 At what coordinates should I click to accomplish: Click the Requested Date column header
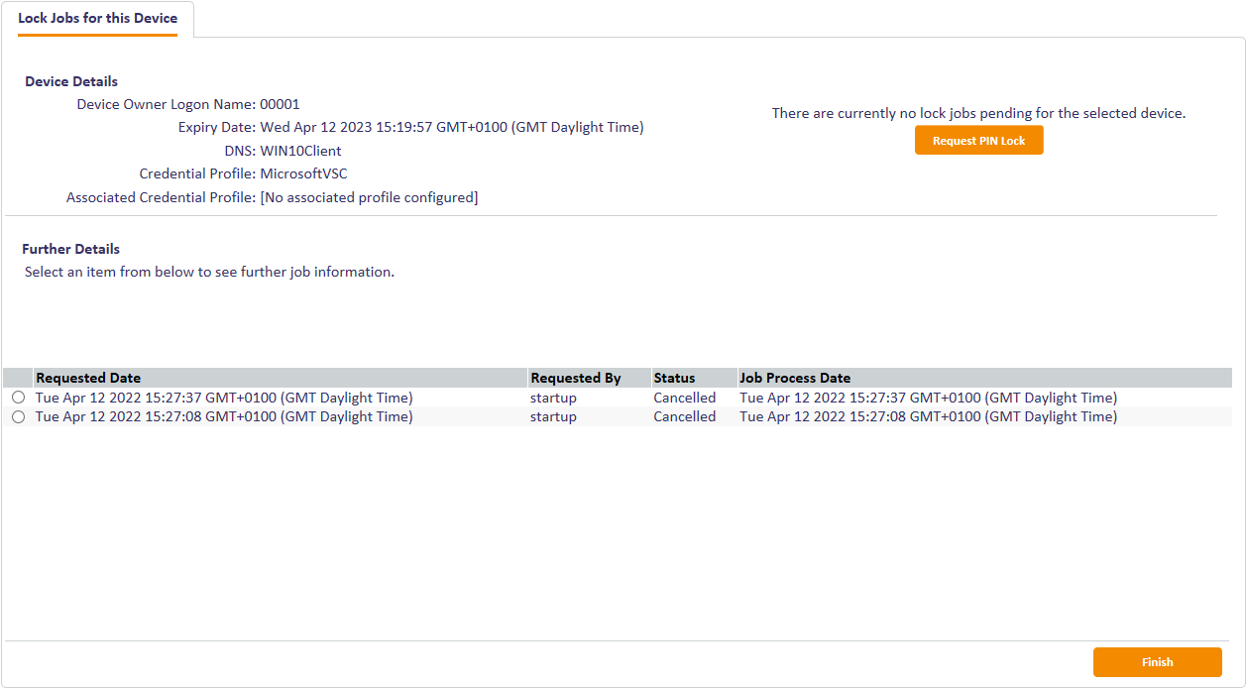pyautogui.click(x=90, y=378)
